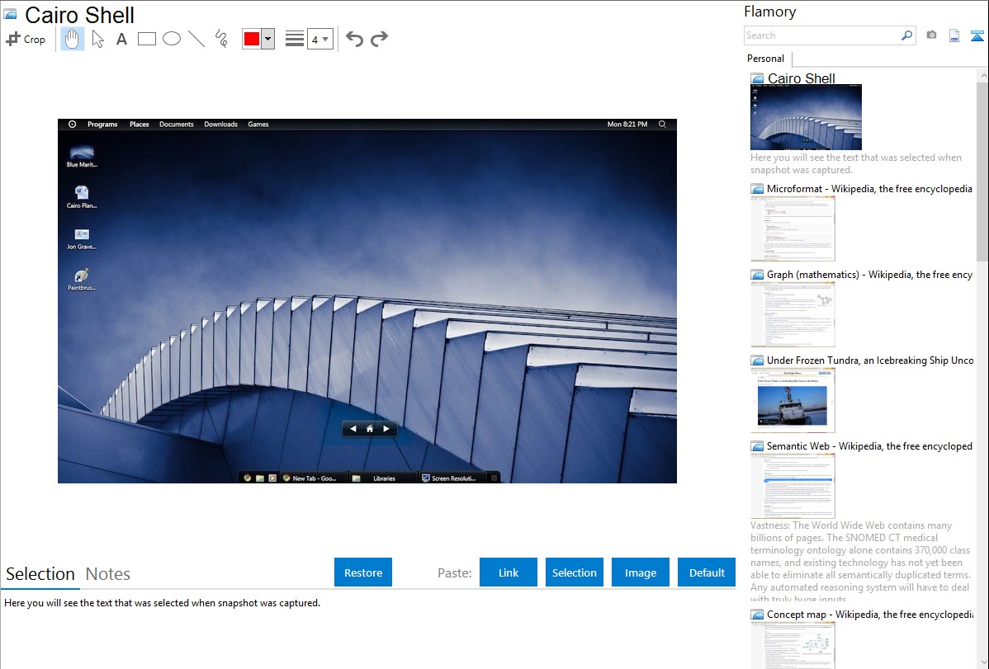Click the Flamory search field

click(822, 35)
